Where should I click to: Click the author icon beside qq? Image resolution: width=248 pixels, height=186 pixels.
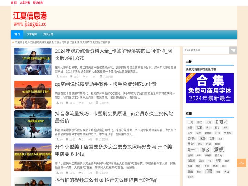[58, 103]
